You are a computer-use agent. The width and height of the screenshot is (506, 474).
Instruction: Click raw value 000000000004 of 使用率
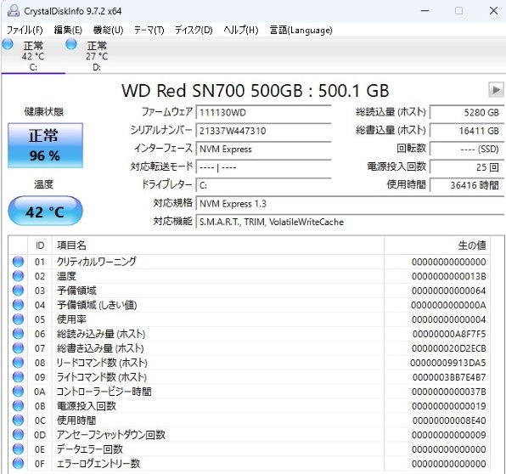(x=448, y=319)
